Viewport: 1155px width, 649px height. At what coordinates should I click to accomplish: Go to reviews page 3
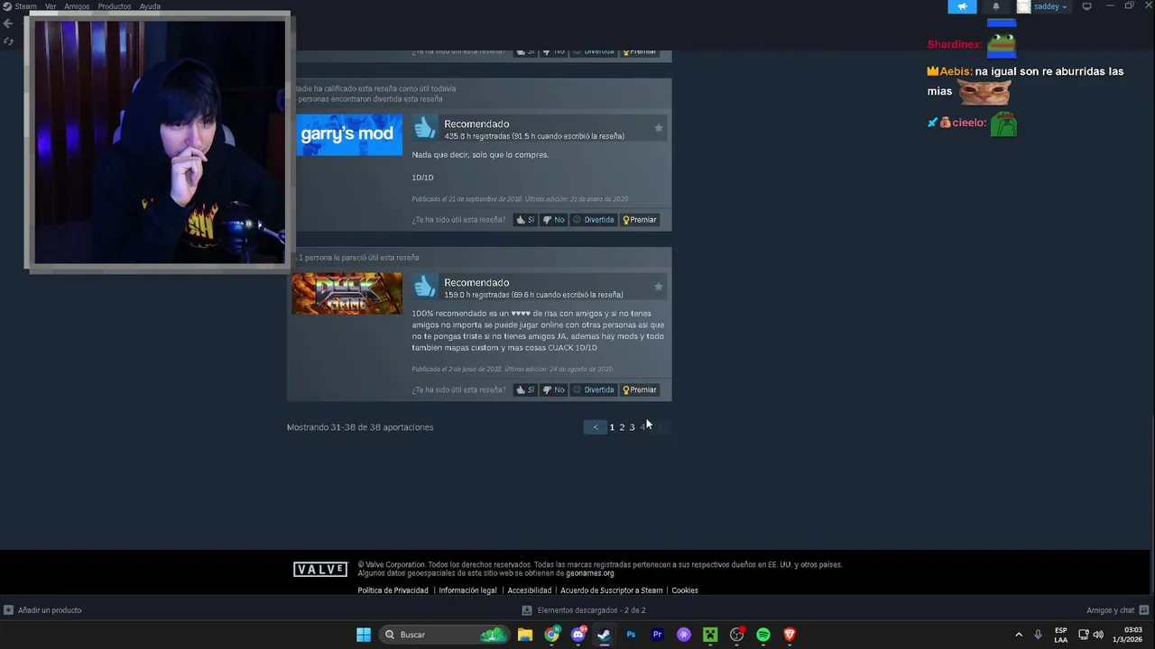tap(632, 427)
